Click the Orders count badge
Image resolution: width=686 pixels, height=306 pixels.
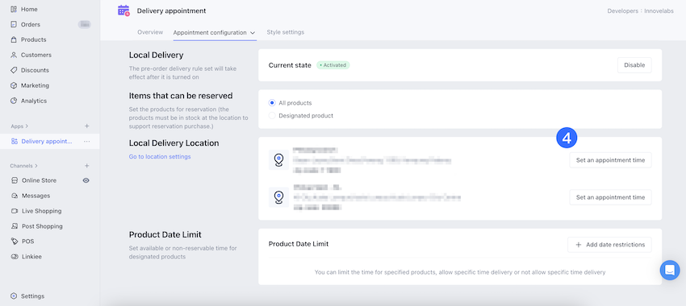pos(85,24)
